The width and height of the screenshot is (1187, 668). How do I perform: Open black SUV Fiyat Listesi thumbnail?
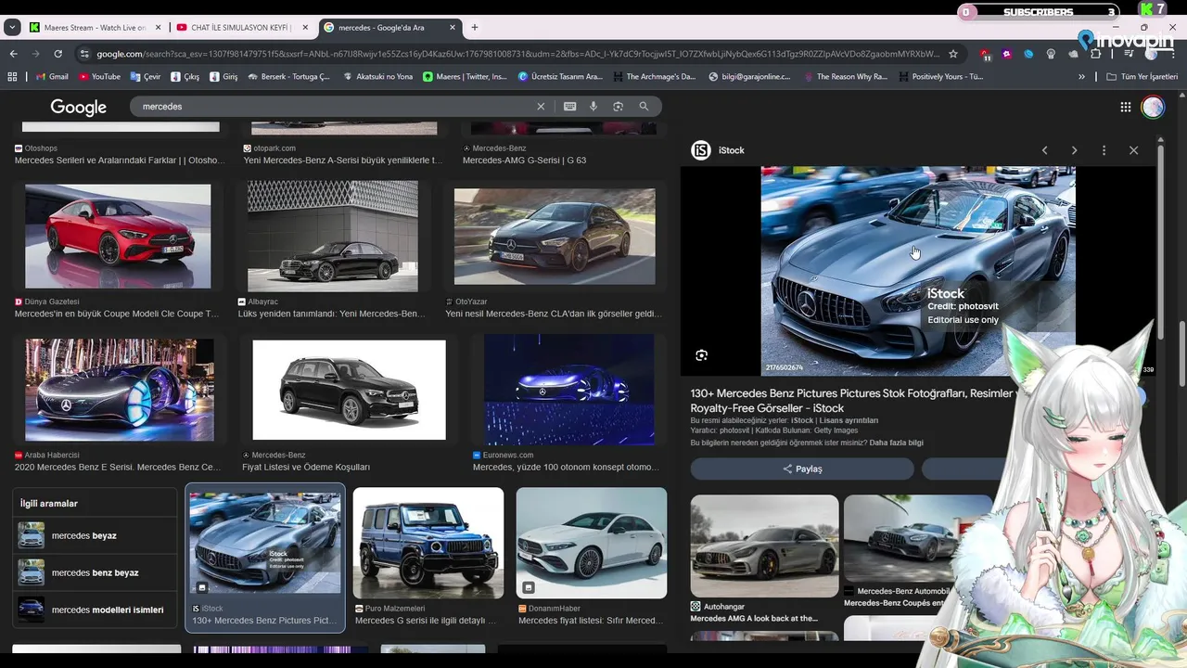click(x=349, y=390)
